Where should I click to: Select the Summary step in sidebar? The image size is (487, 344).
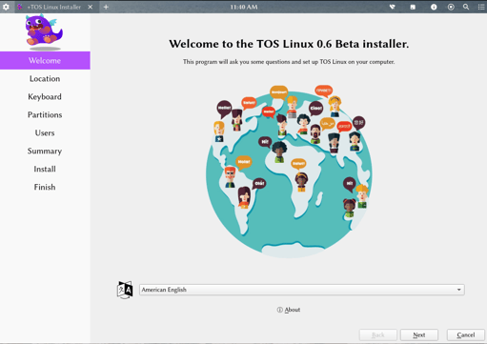pyautogui.click(x=45, y=151)
